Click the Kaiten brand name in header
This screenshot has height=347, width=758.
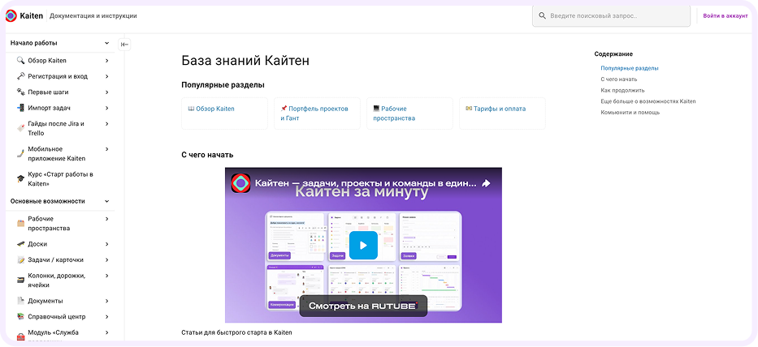coord(32,16)
